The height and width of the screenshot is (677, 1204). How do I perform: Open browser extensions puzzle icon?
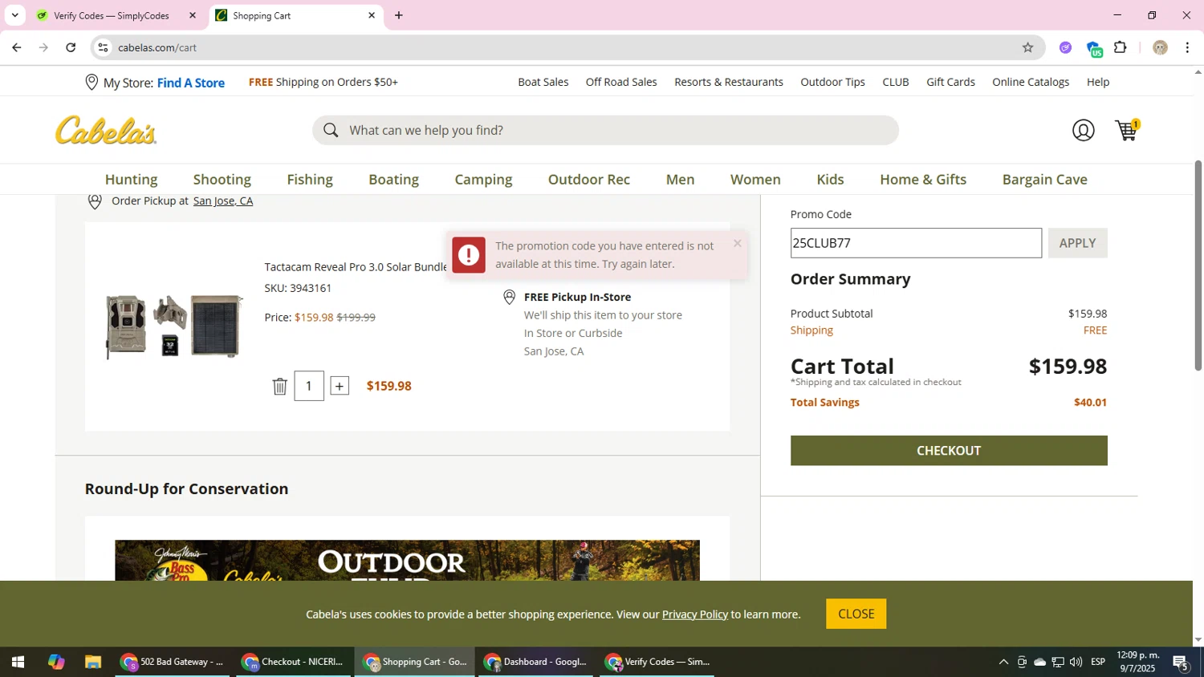(1121, 47)
